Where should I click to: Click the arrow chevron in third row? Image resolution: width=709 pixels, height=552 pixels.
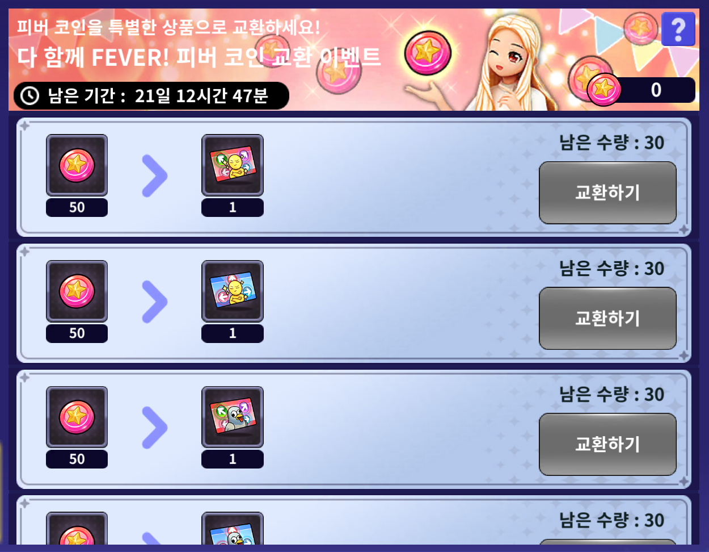click(155, 428)
